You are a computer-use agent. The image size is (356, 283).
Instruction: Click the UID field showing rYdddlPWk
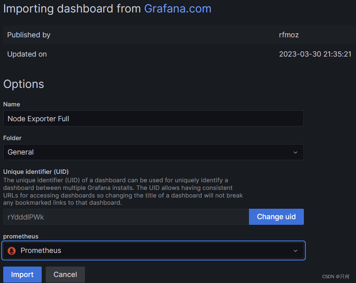[x=126, y=217]
